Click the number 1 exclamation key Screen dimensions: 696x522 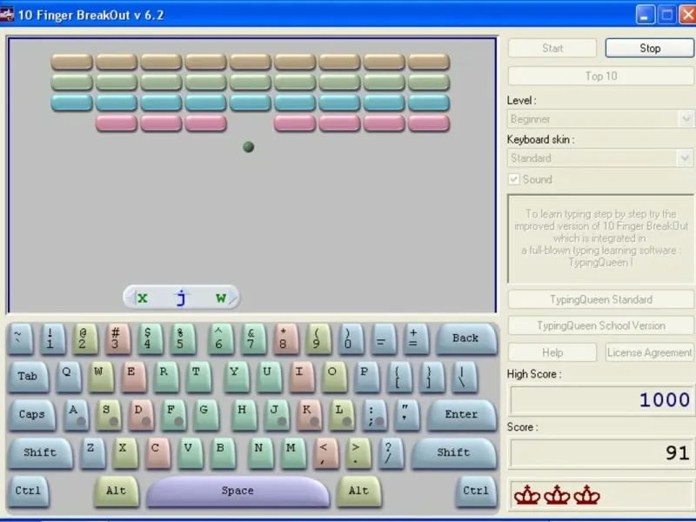(52, 339)
